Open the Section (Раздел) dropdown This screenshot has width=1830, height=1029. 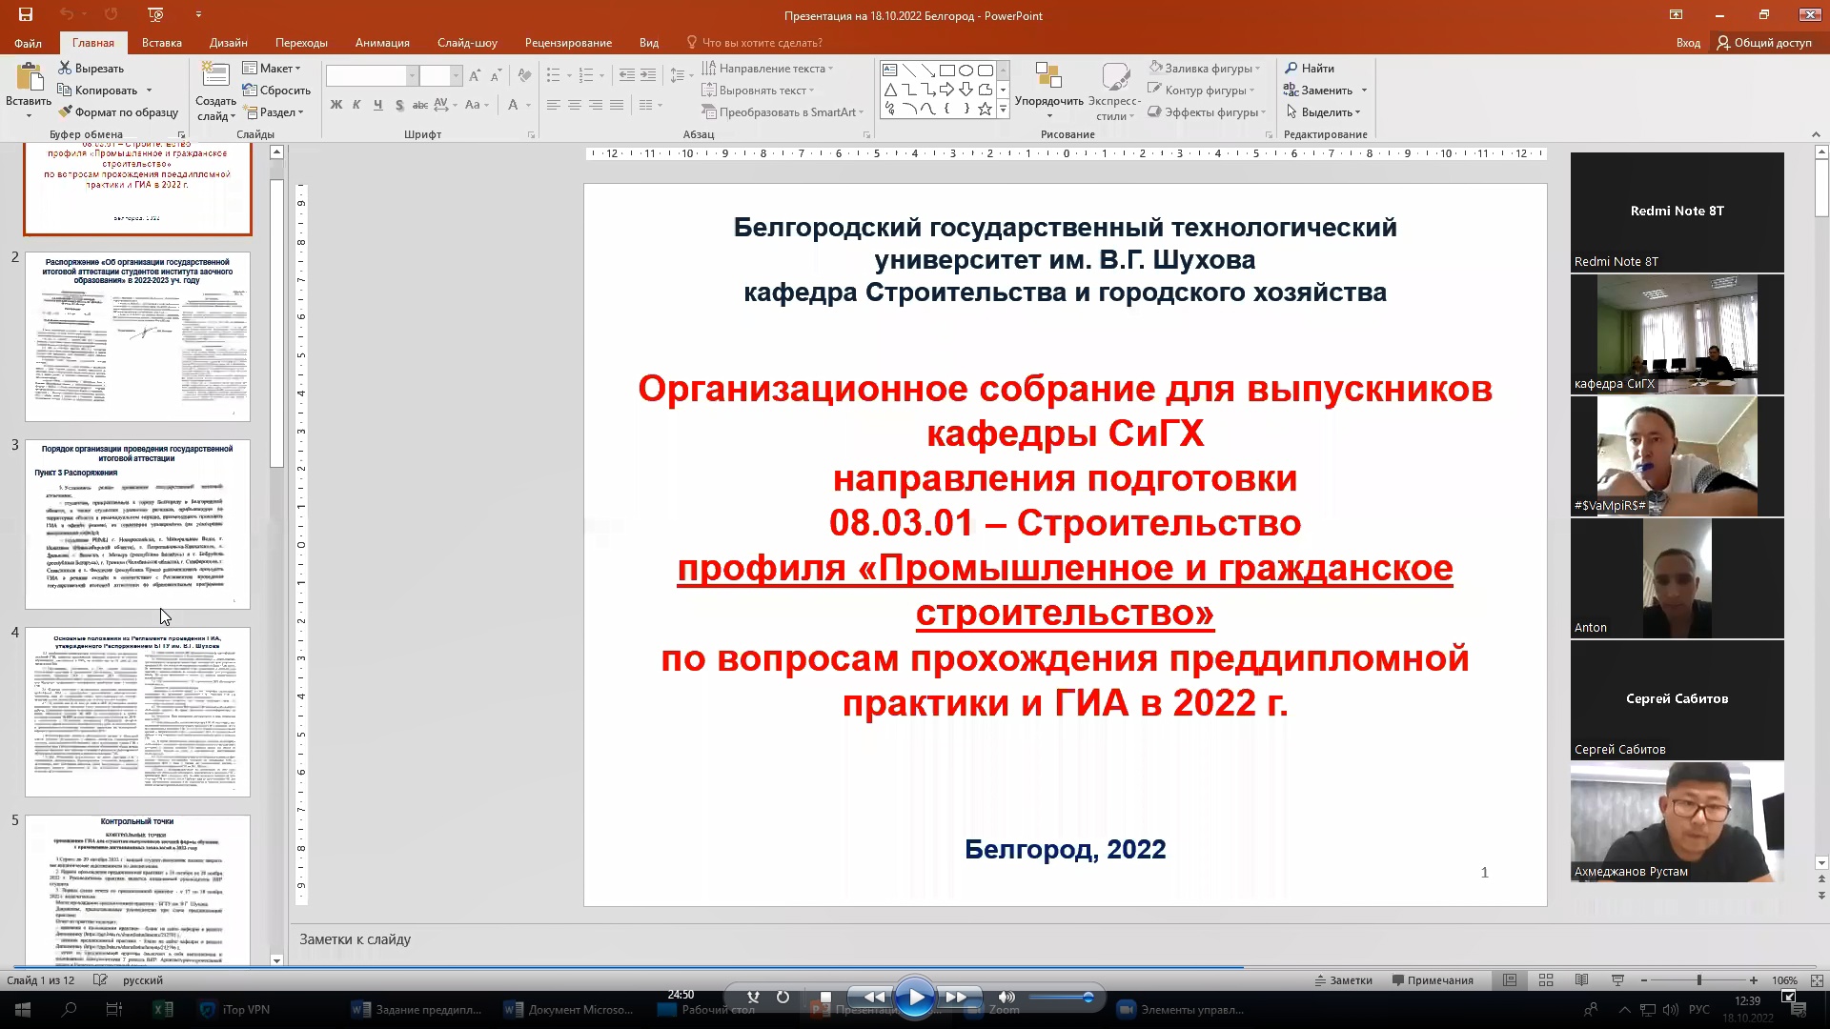(x=274, y=111)
